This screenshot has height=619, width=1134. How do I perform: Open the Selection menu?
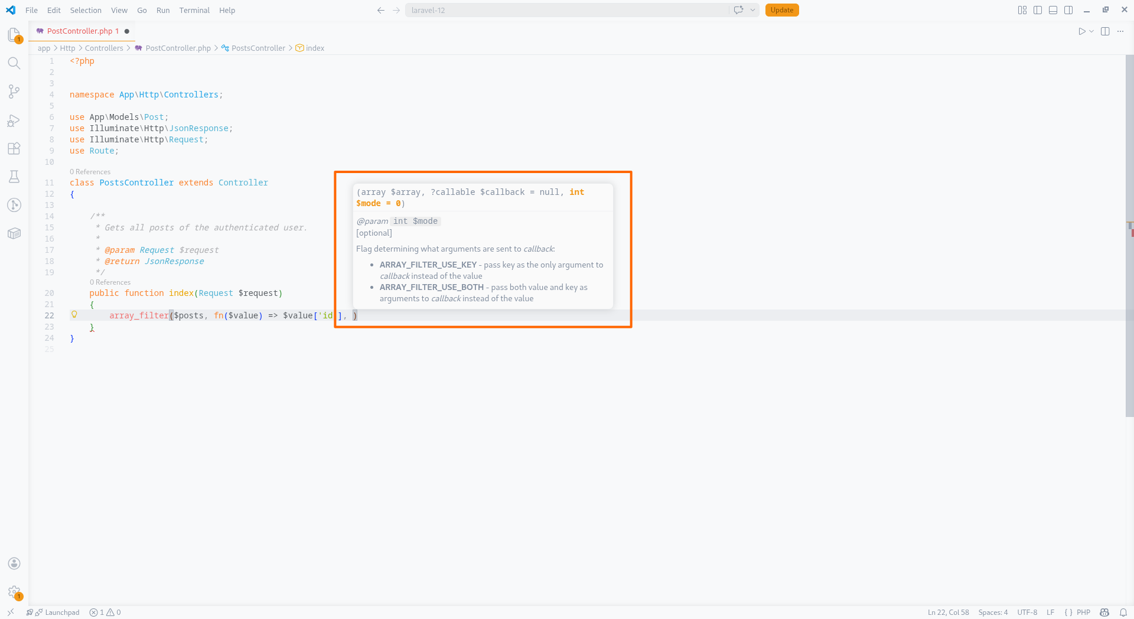(x=86, y=10)
